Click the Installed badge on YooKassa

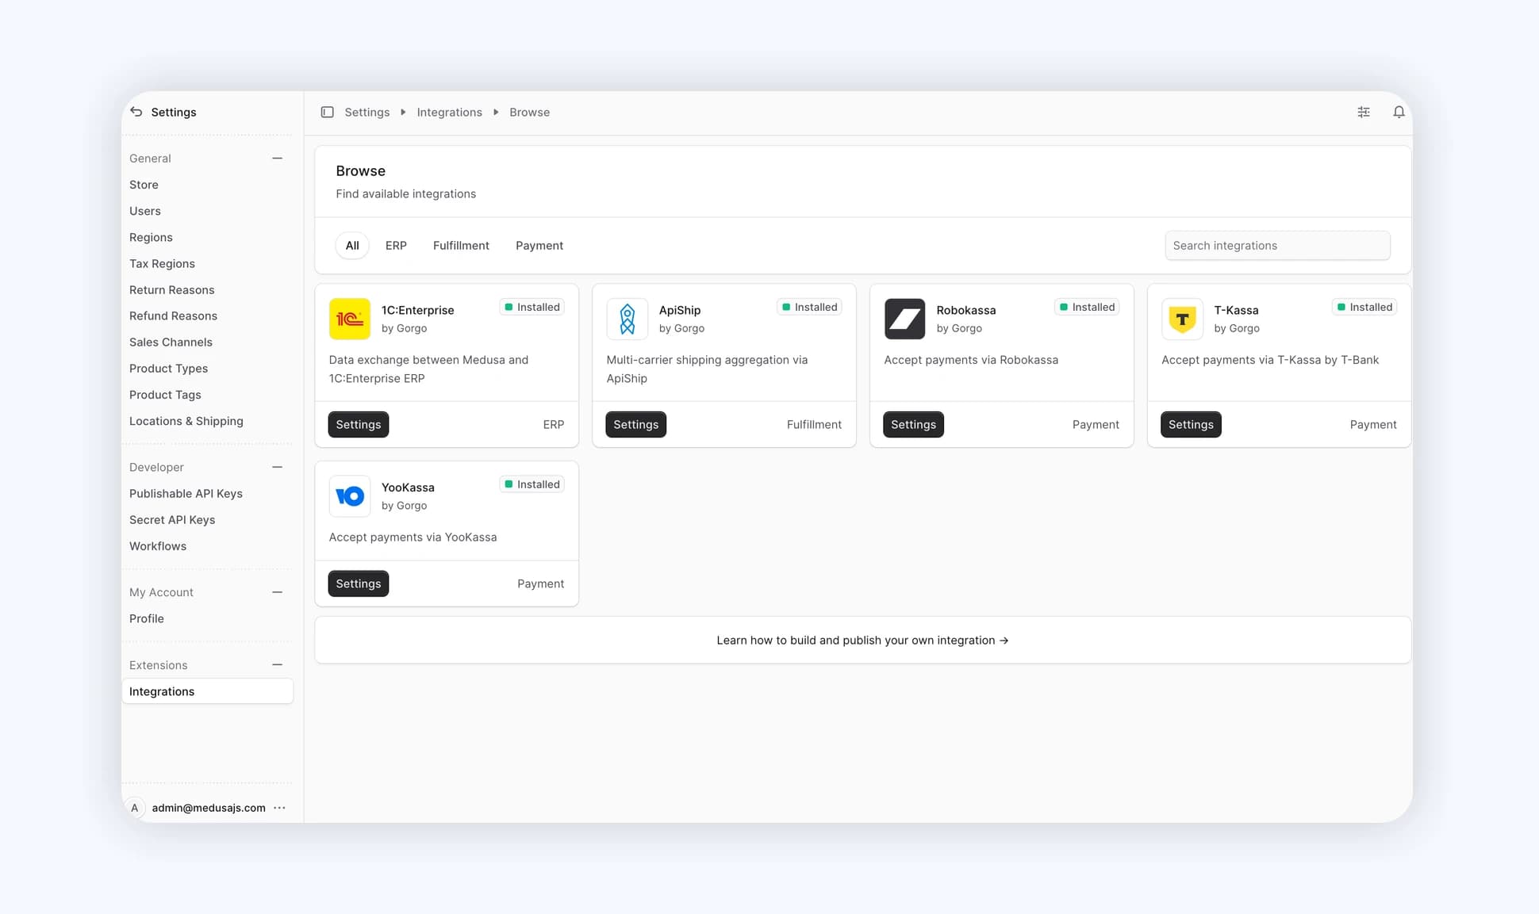[x=532, y=484]
